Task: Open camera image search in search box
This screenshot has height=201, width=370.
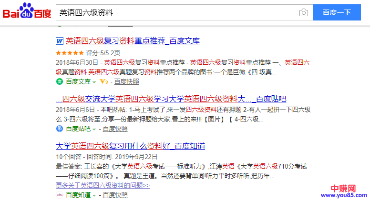Action: point(303,13)
